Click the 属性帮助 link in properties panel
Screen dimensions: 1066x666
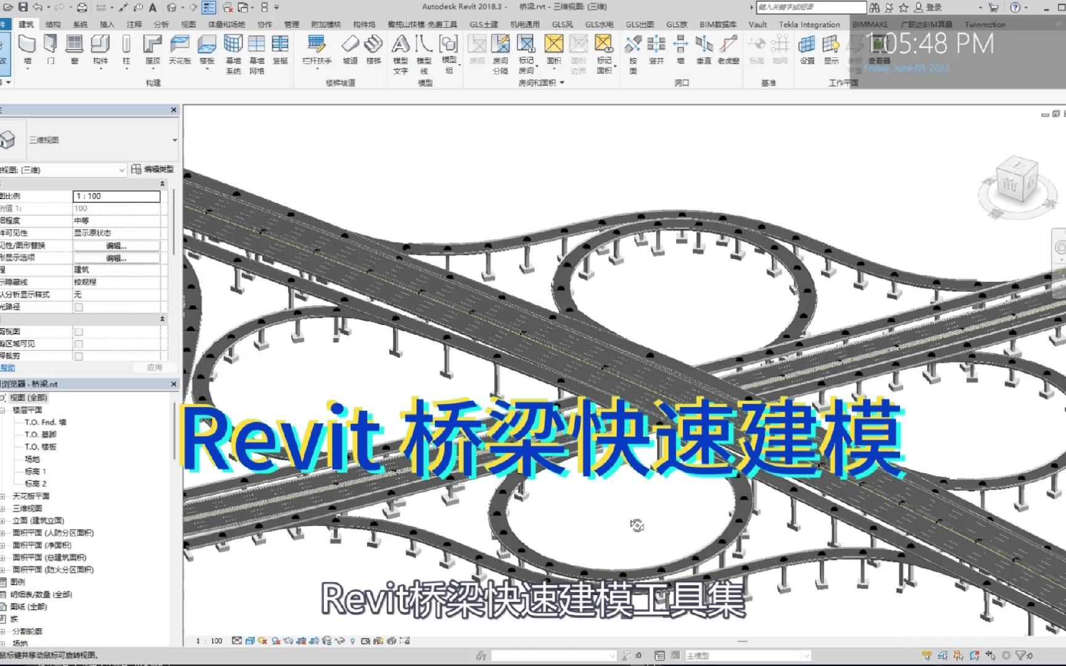(x=7, y=368)
